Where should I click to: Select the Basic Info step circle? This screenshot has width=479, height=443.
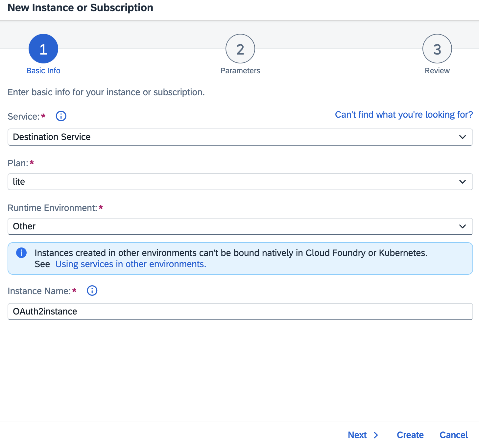click(x=43, y=48)
